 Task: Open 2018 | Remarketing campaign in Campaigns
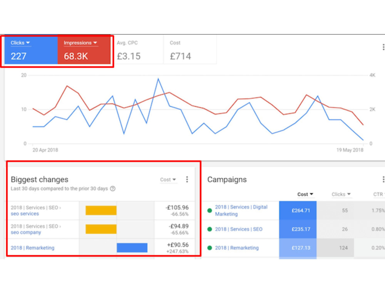point(237,248)
